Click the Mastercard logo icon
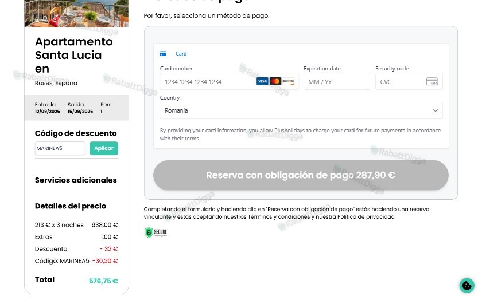Screen dimensions: 482x300 point(275,81)
